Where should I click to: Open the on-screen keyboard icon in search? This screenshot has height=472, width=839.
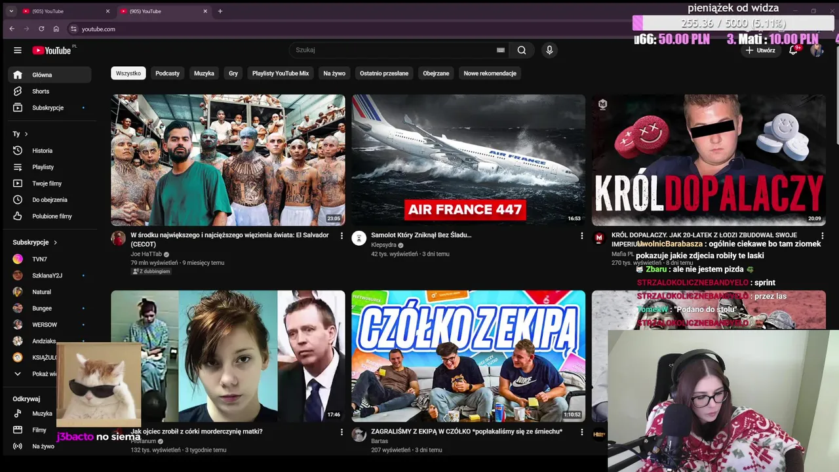[501, 50]
